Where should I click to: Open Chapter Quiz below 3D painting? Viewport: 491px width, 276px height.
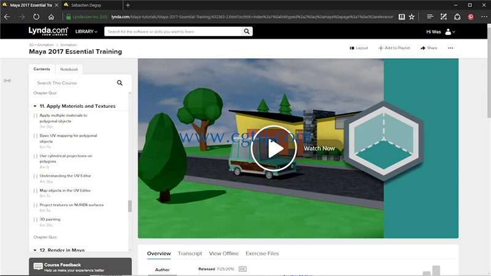click(45, 237)
